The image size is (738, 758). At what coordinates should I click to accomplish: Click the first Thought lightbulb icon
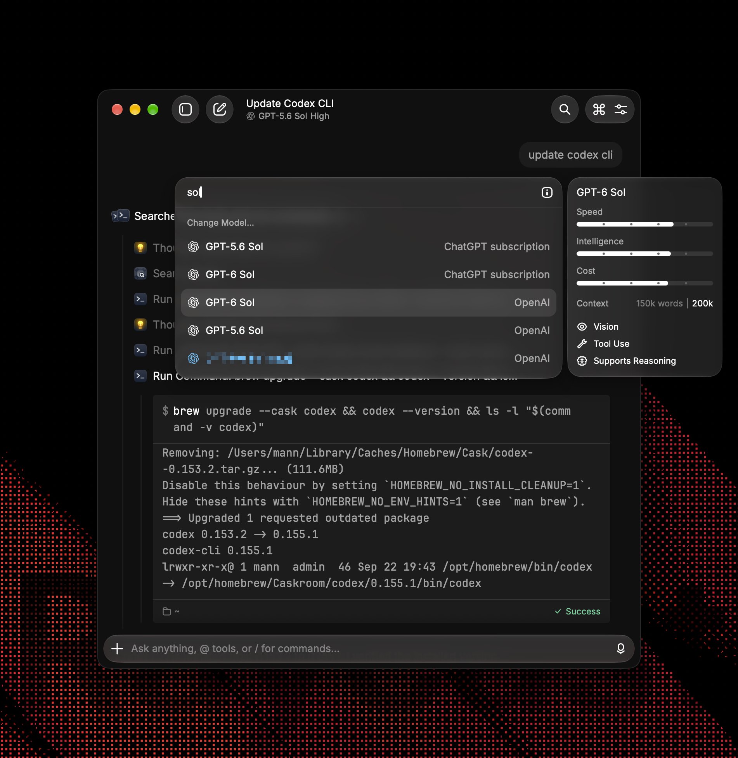point(140,247)
